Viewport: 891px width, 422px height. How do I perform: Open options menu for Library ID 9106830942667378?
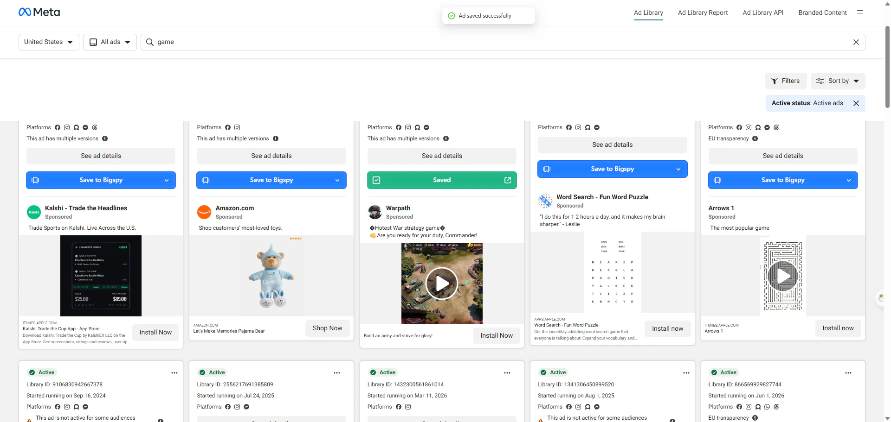point(174,373)
